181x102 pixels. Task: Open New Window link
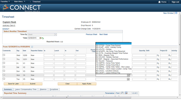[168, 13]
